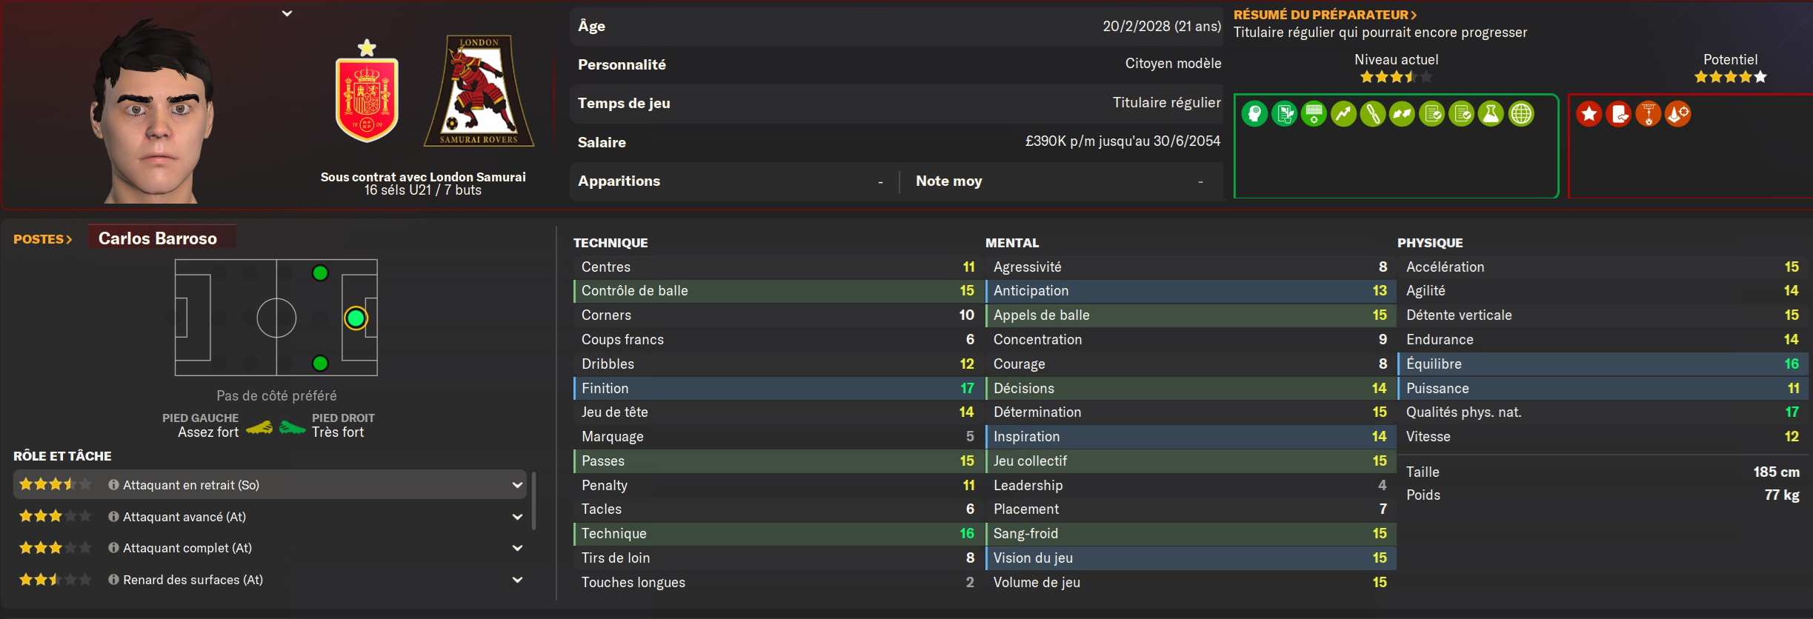Click the green globe icon
Viewport: 1813px width, 619px height.
coord(1521,114)
